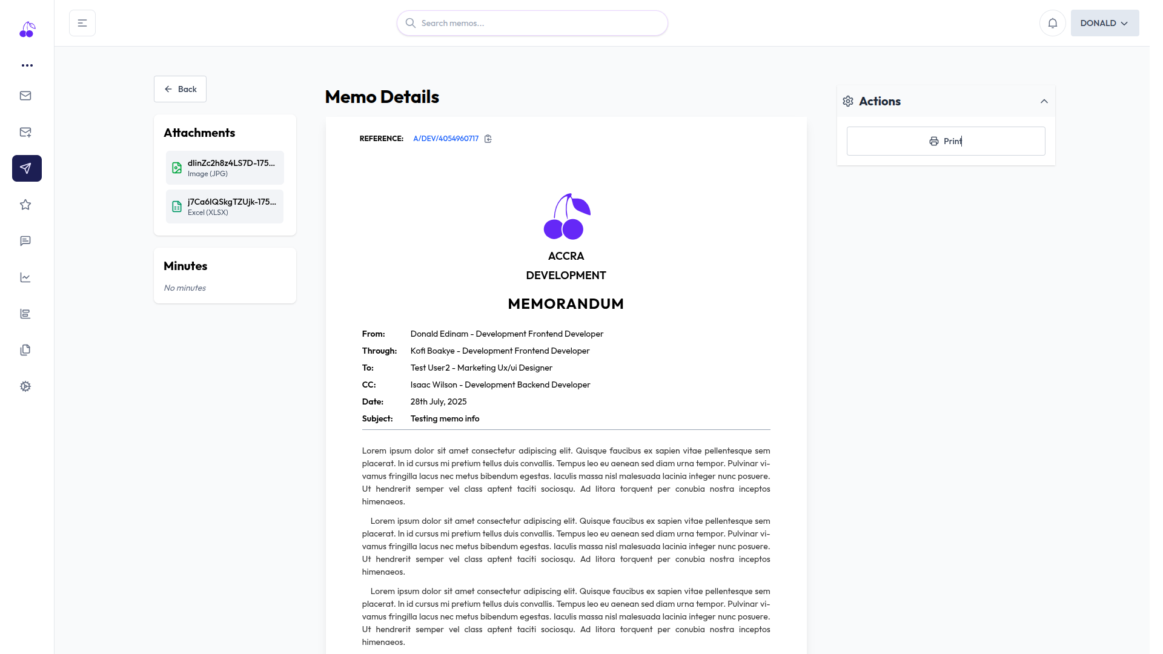Image resolution: width=1163 pixels, height=654 pixels.
Task: Open the inbox mail icon in sidebar
Action: (x=25, y=96)
